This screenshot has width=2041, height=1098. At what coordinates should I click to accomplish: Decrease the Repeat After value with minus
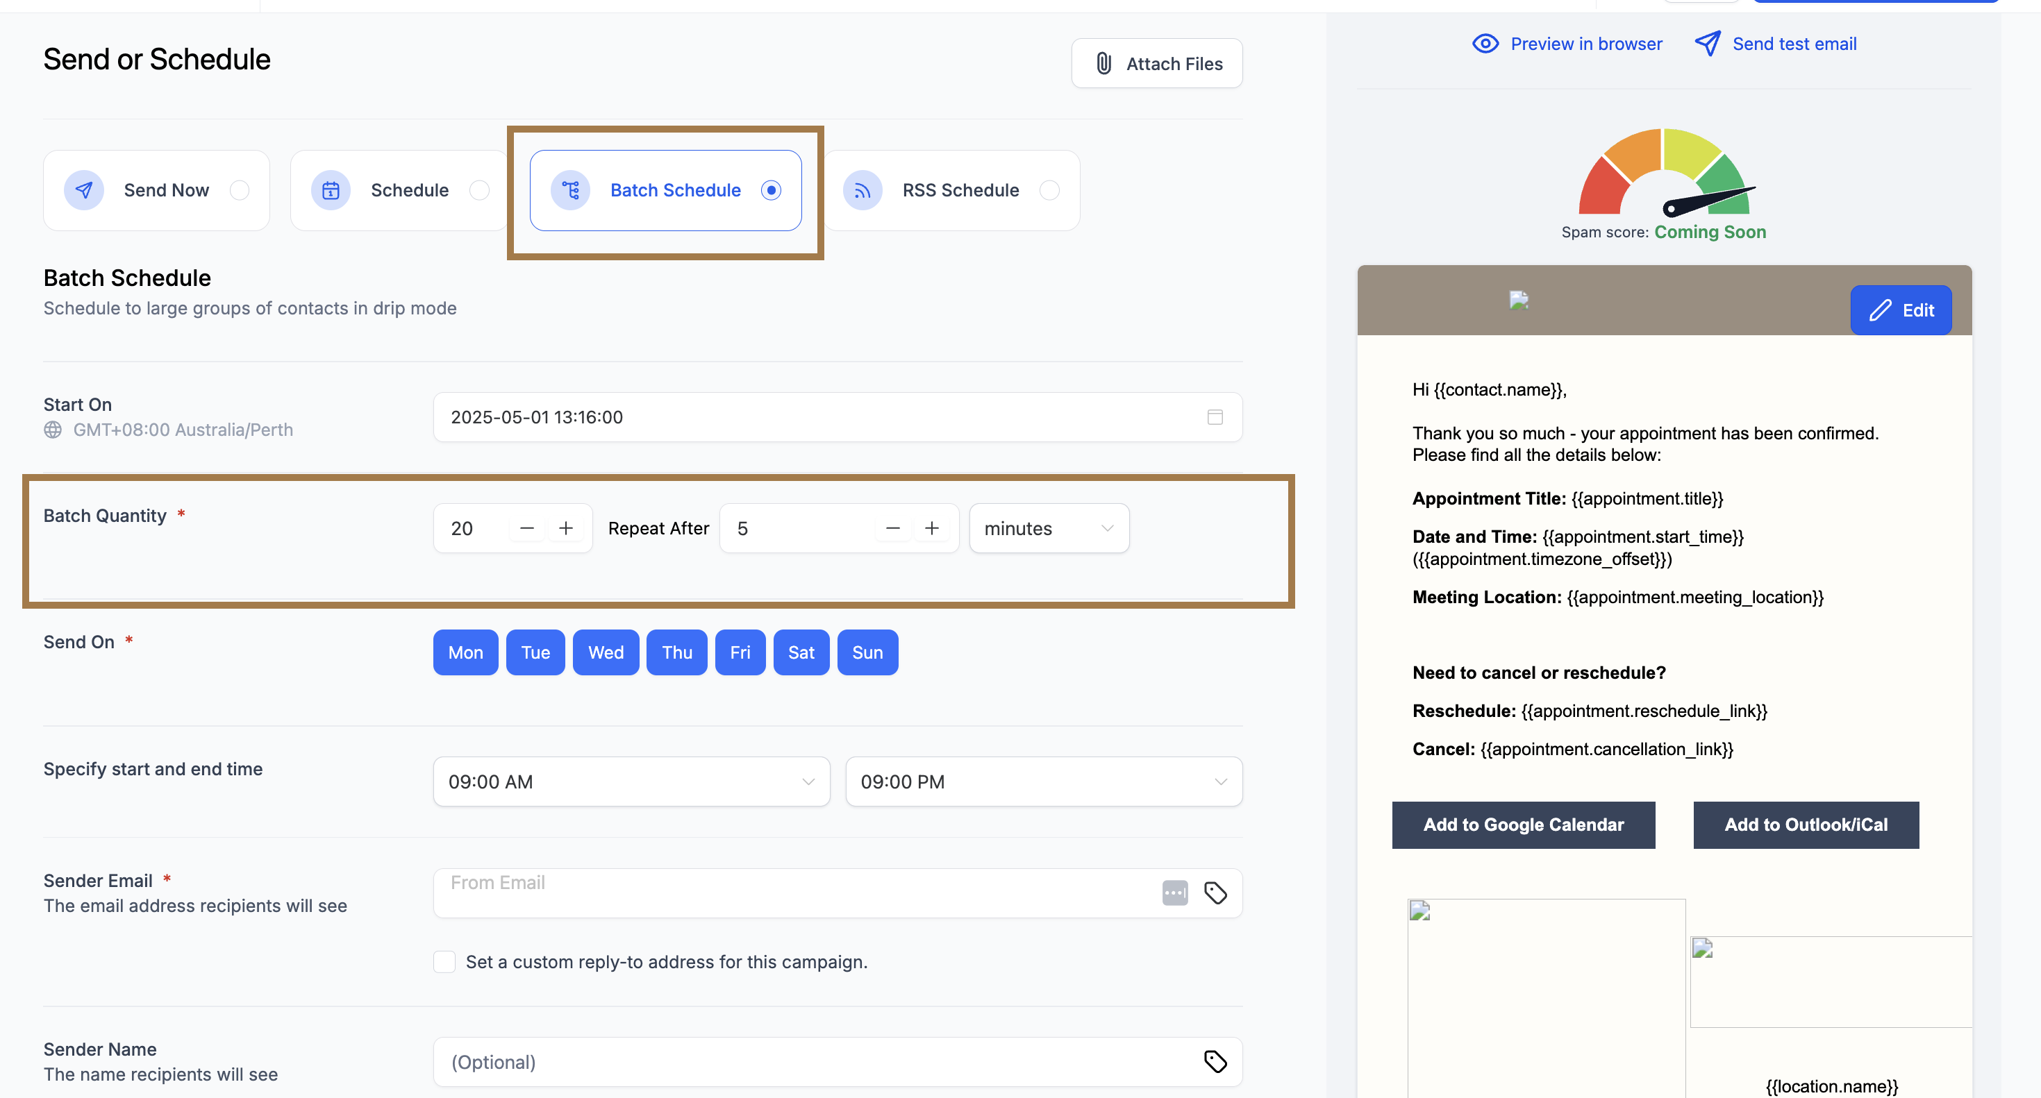[x=893, y=528]
